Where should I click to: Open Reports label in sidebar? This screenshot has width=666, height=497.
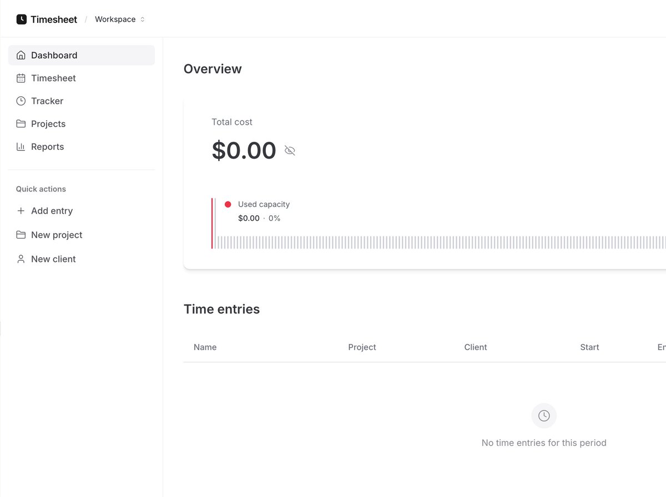pyautogui.click(x=48, y=146)
